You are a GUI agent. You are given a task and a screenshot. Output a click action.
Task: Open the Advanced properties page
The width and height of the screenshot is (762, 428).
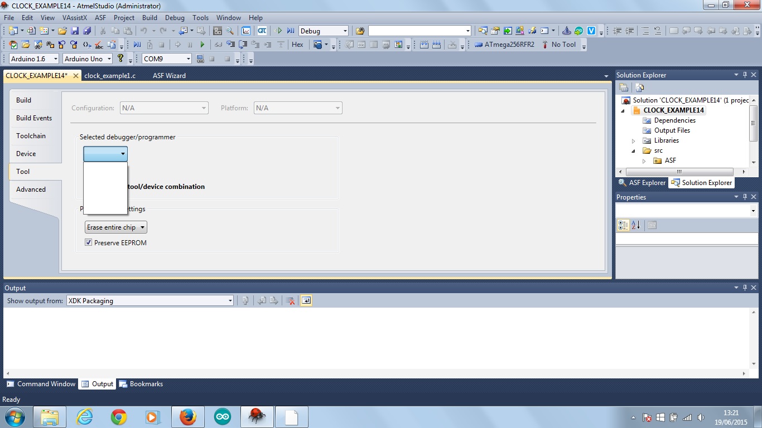(x=31, y=189)
